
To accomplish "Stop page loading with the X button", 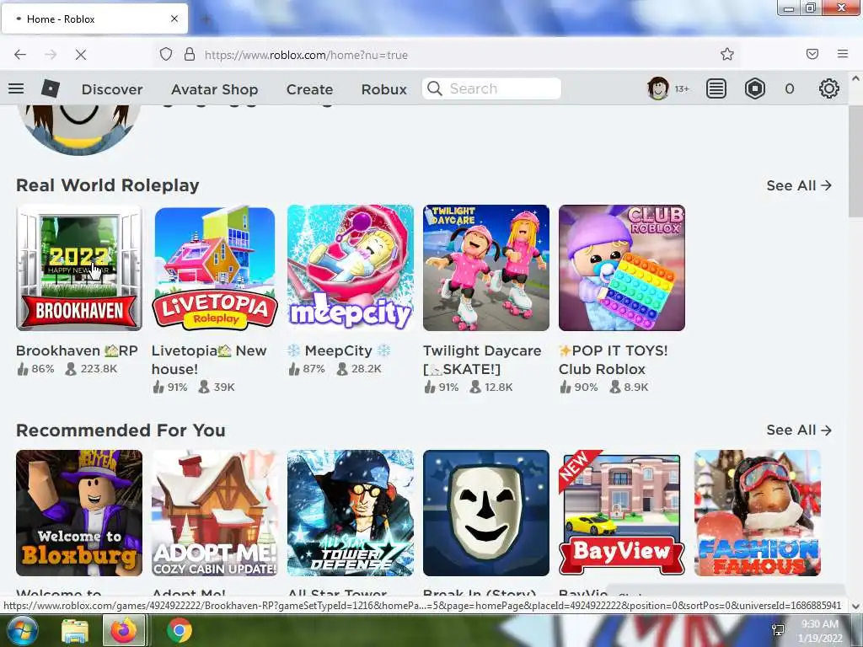I will pos(81,55).
